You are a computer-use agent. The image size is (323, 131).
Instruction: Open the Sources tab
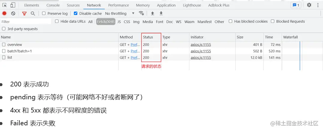[x=73, y=5]
